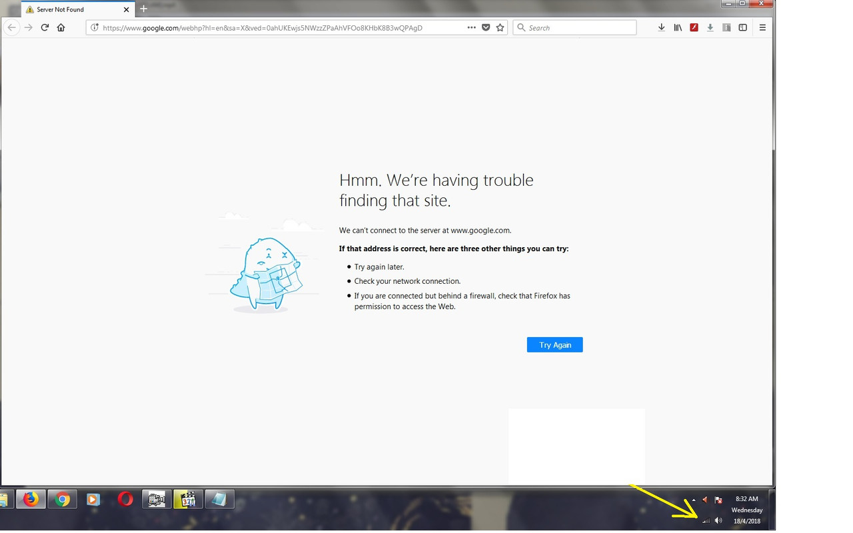Open the video camera app on the taskbar

point(157,499)
